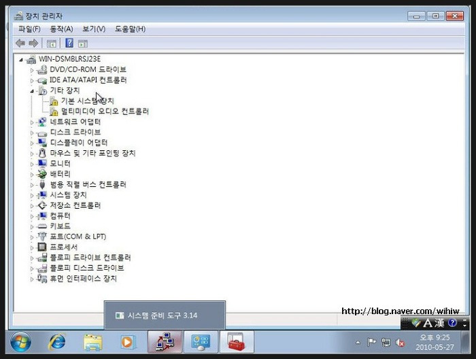476x359 pixels.
Task: Expand the 디스크 드라이브 node
Action: 32,133
